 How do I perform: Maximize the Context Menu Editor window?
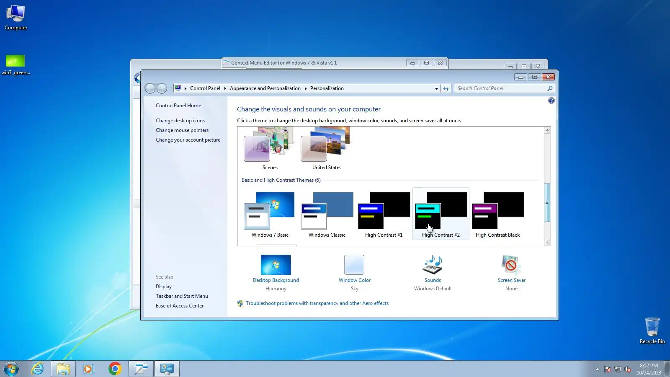tap(426, 63)
